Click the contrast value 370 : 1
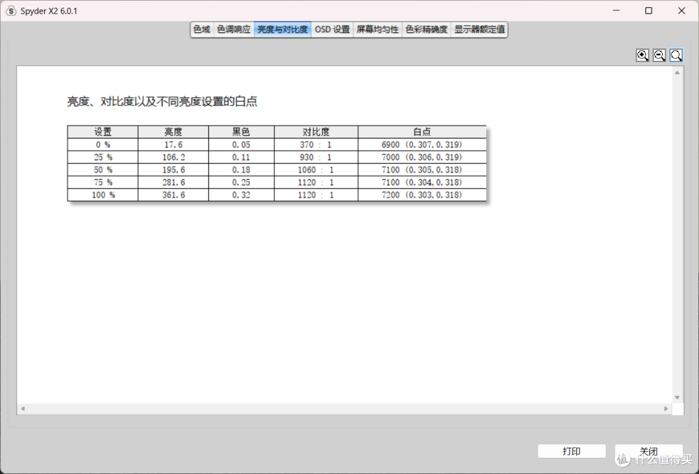Viewport: 699px width, 474px height. pyautogui.click(x=316, y=144)
